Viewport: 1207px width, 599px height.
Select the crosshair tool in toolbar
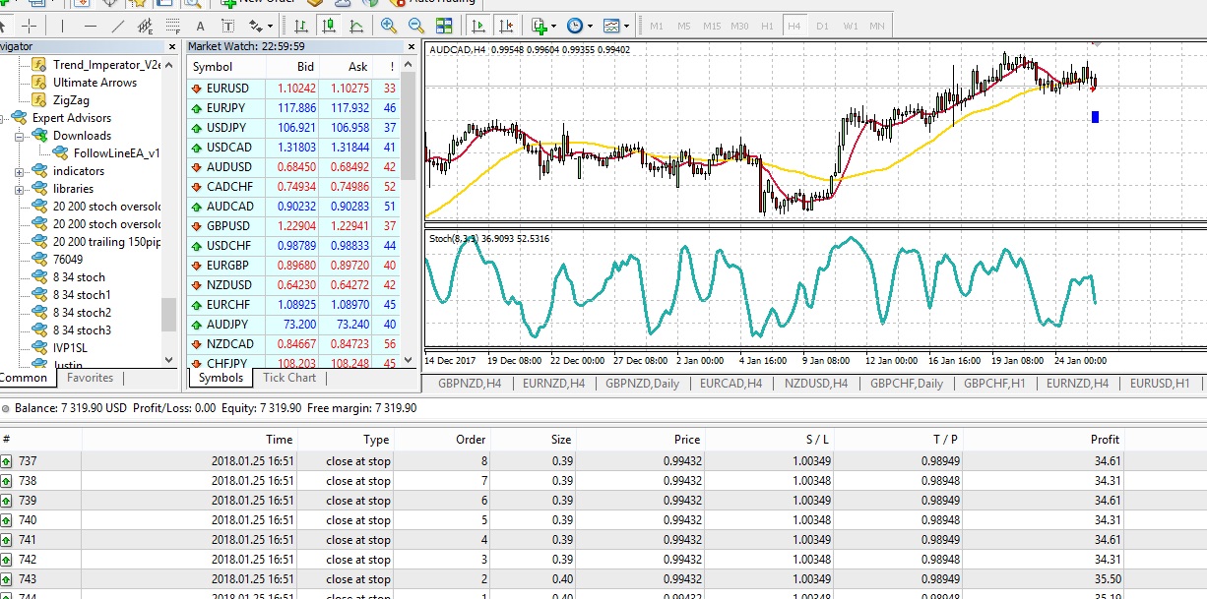coord(29,27)
